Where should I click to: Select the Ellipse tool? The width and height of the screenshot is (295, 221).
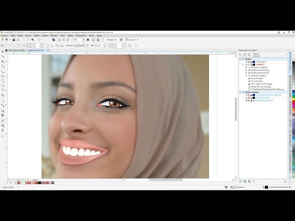(x=2, y=85)
